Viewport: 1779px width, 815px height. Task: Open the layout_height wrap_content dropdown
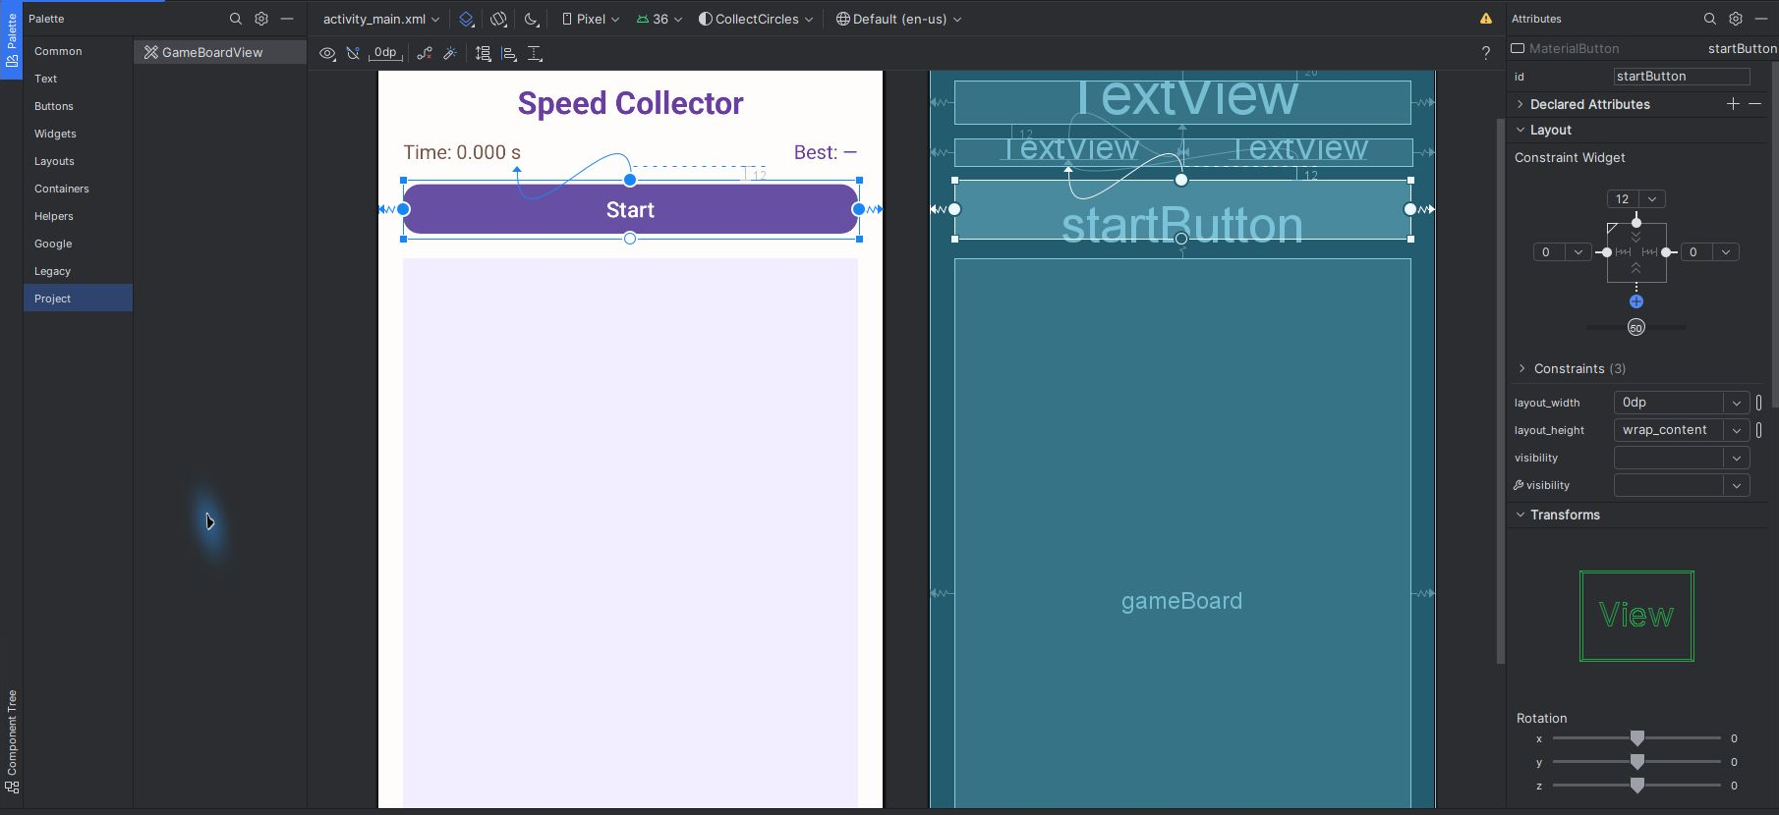1737,430
